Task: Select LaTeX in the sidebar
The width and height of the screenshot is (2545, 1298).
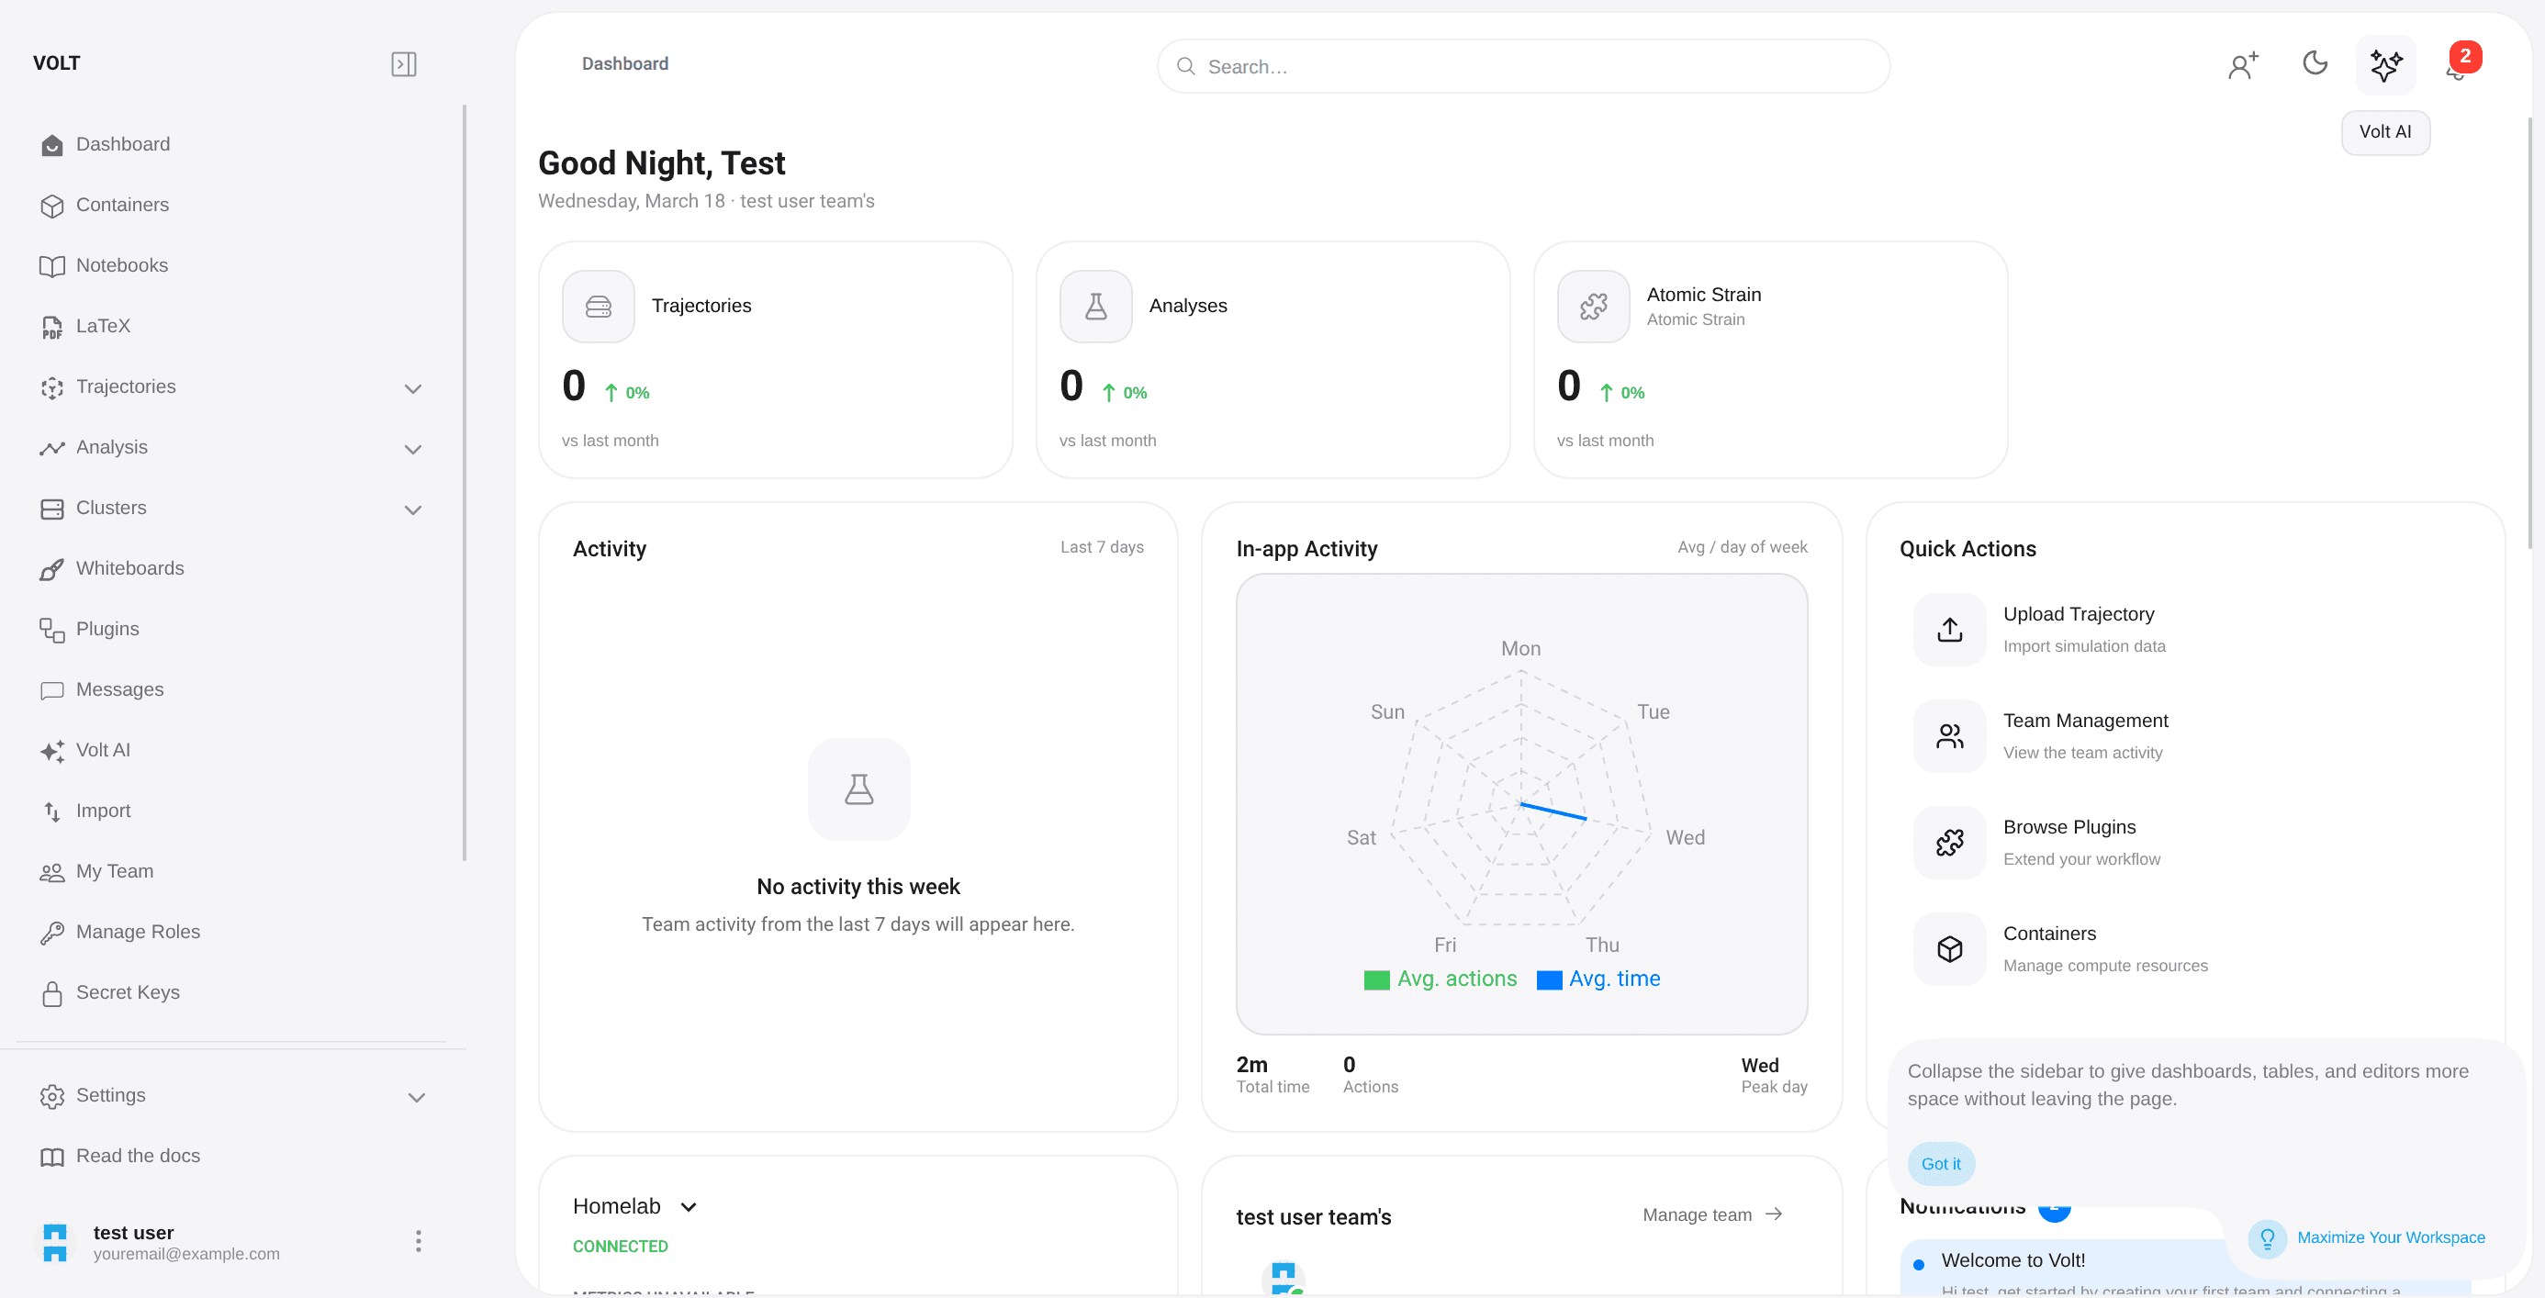Action: (x=232, y=327)
